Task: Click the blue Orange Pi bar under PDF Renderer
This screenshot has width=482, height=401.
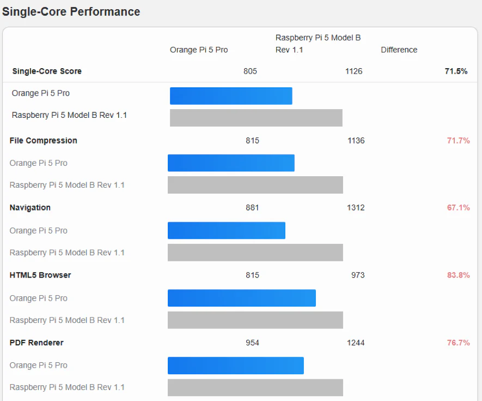Action: point(235,366)
